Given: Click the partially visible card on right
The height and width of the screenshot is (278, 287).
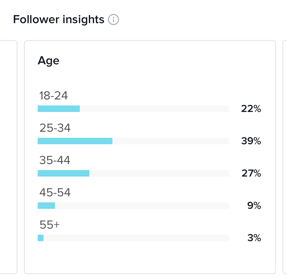Looking at the screenshot, I should [x=285, y=157].
